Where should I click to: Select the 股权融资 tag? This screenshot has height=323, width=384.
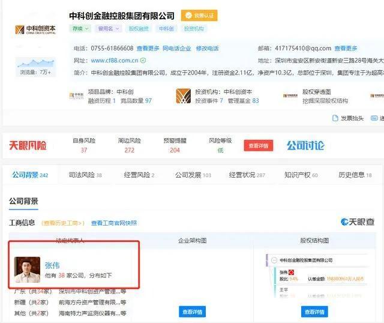click(139, 29)
